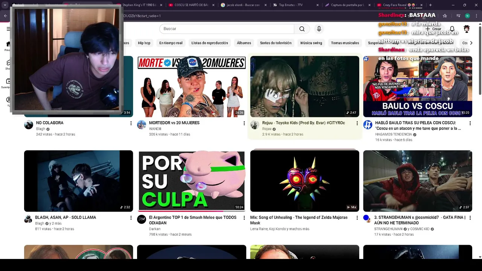Click the WANDII channel name
The height and width of the screenshot is (271, 482).
pyautogui.click(x=155, y=129)
